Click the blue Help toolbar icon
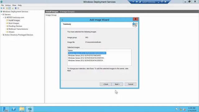This screenshot has width=199, height=112. 16,8
